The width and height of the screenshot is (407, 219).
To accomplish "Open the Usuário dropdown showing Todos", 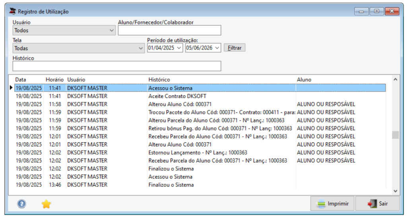I will point(64,30).
